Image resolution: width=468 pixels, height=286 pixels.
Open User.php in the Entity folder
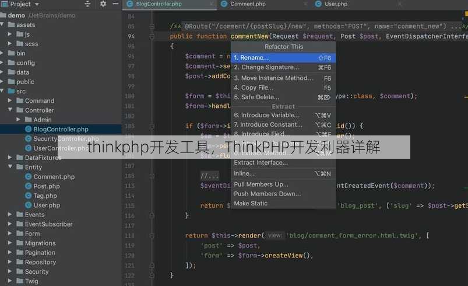click(47, 205)
